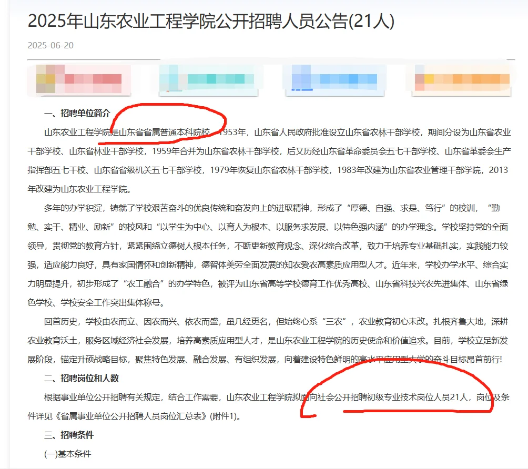Click the phrase "农工融合" 的办学特色
This screenshot has width=528, height=469.
165,284
